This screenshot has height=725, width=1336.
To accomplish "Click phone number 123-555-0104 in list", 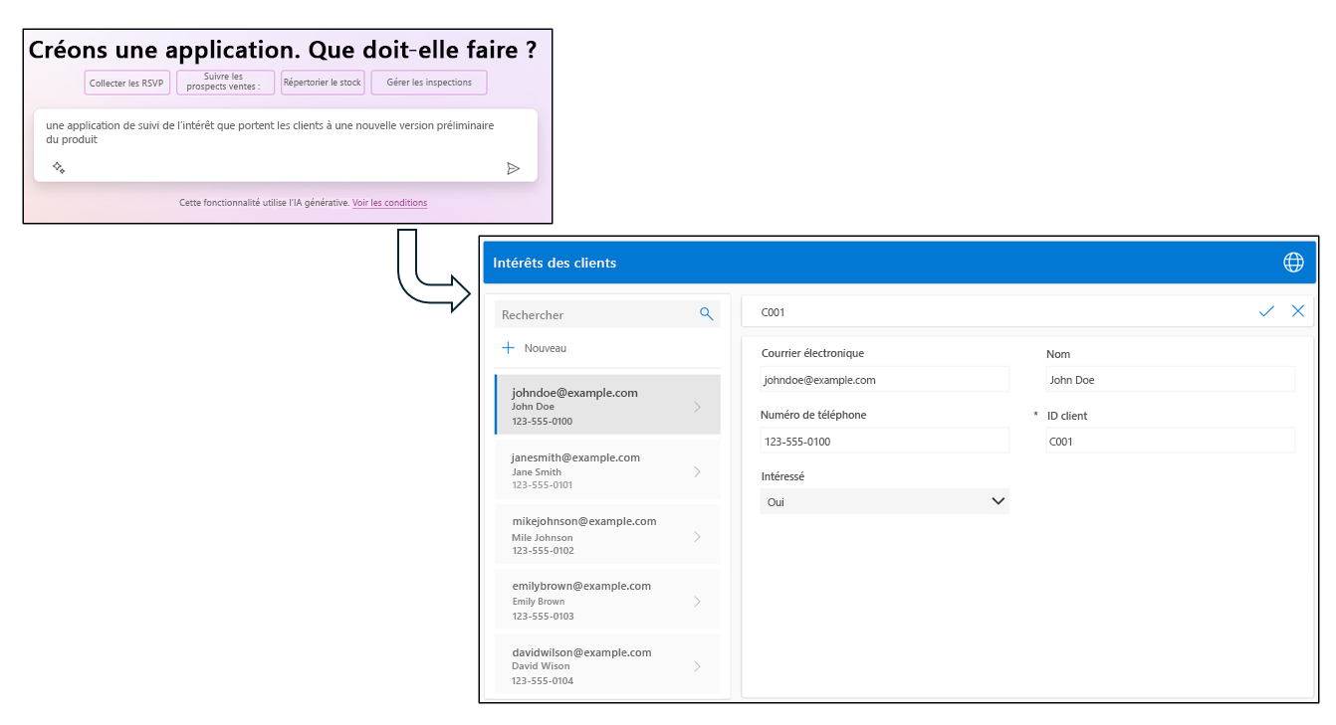I will tap(543, 680).
